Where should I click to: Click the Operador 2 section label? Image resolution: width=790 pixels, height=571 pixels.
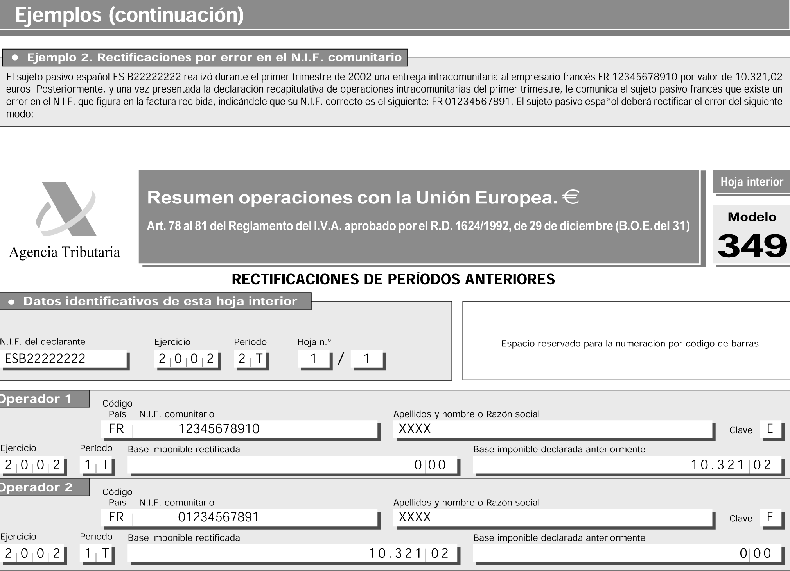click(44, 487)
